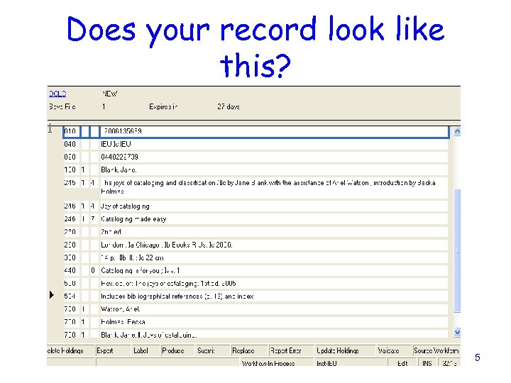Click the Save File label

(x=62, y=106)
